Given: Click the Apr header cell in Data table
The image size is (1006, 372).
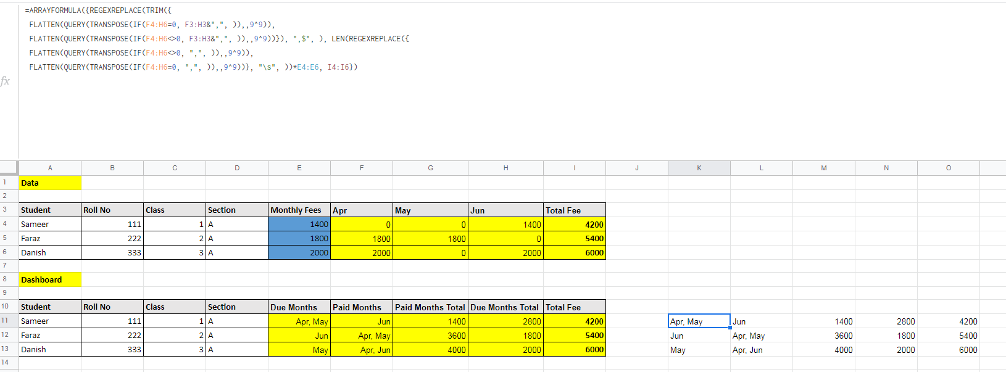Looking at the screenshot, I should tap(362, 210).
